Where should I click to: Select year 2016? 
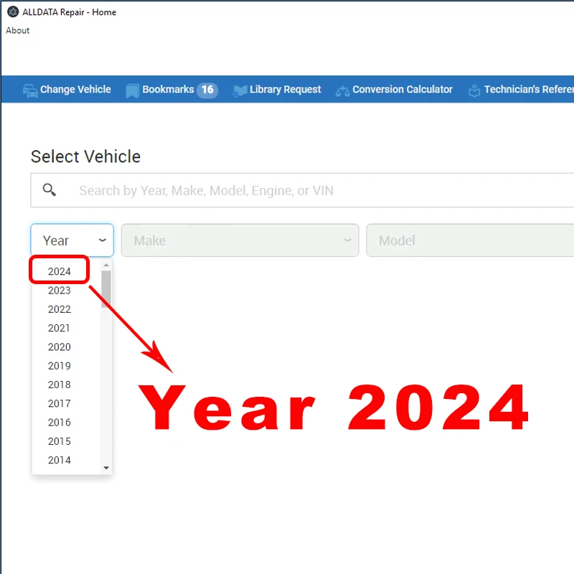[x=60, y=423]
